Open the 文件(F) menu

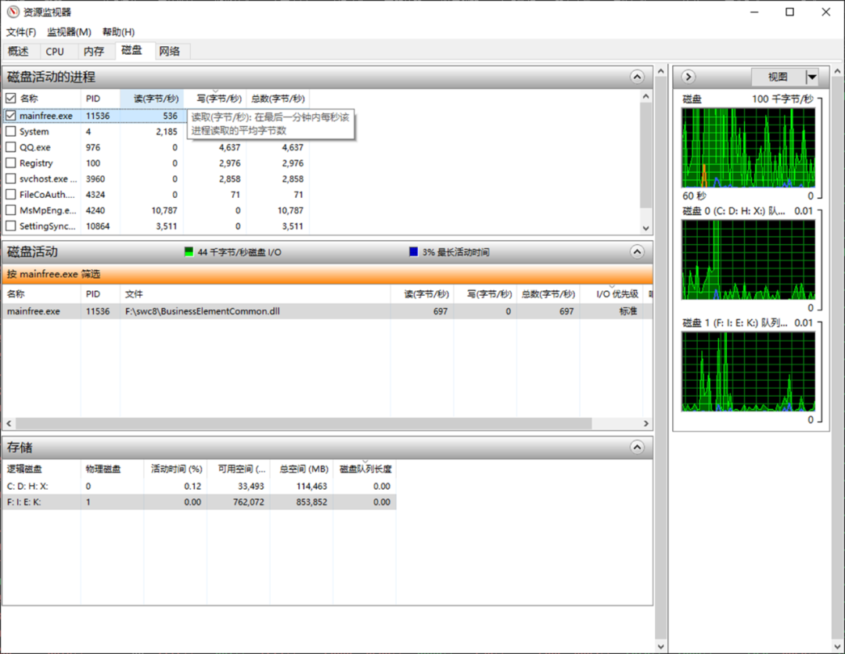click(x=21, y=32)
